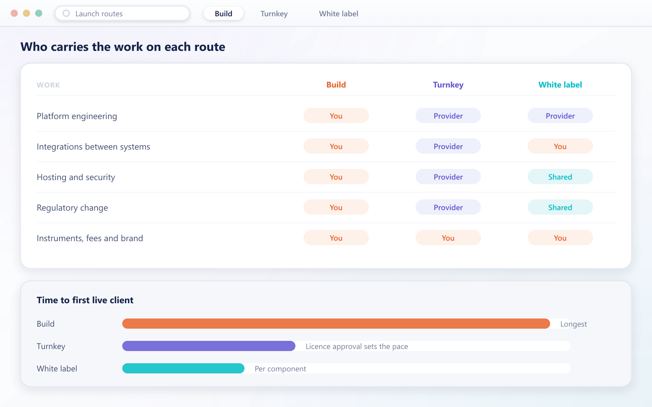Click the search circle icon in Launch routes field
Viewport: 652px width, 407px height.
[x=66, y=13]
